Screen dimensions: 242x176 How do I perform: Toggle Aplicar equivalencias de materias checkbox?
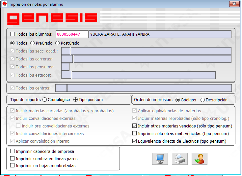point(135,111)
